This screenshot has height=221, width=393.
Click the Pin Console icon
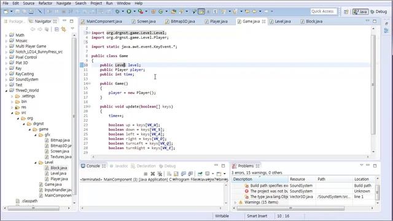(200, 174)
